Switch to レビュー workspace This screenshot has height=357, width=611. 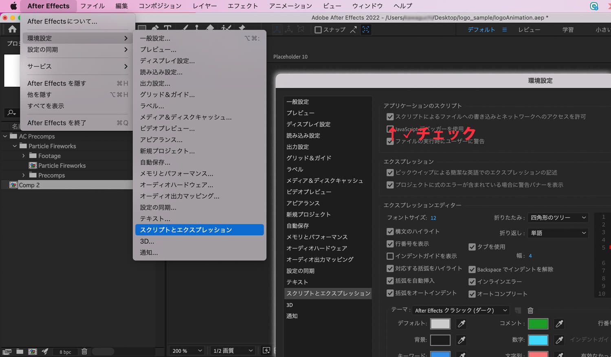529,30
